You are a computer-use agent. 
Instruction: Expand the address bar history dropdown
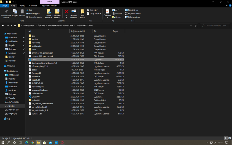(191, 26)
